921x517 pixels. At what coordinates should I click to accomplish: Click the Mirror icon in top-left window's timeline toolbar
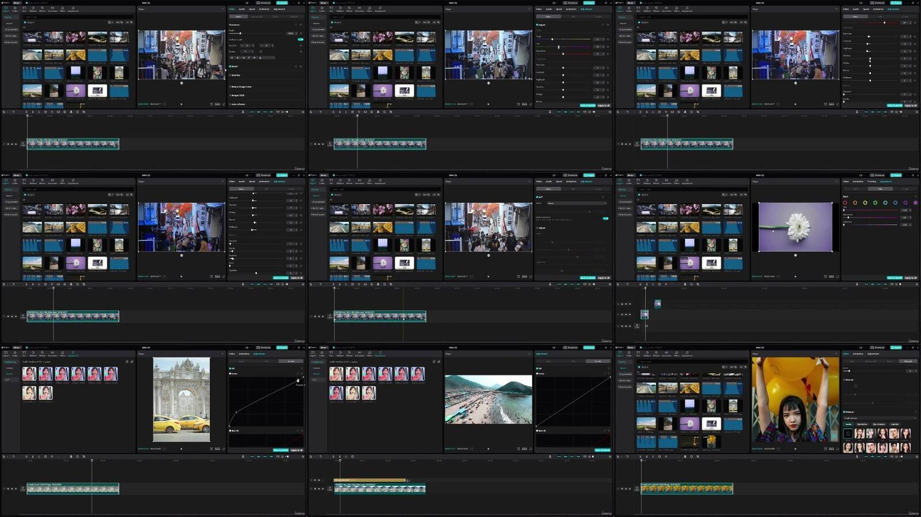[x=71, y=112]
